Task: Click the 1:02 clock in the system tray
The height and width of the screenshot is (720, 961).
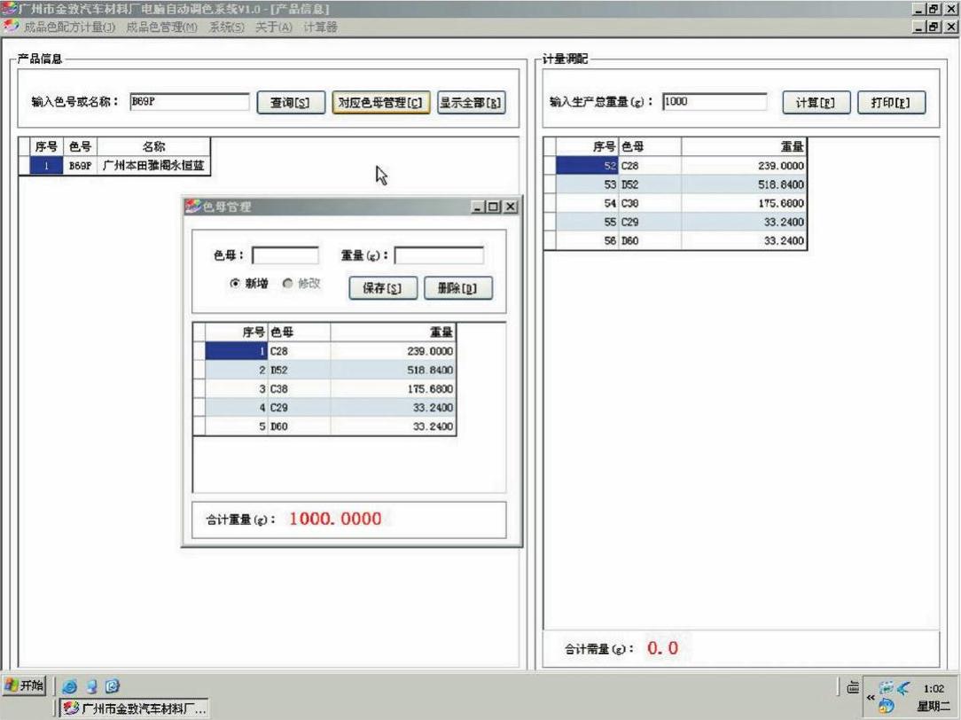Action: [934, 689]
